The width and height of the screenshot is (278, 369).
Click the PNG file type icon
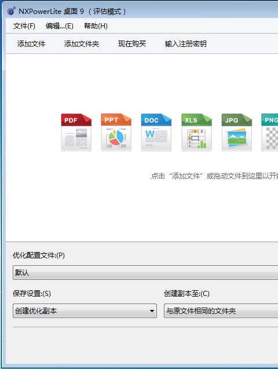pyautogui.click(x=270, y=132)
